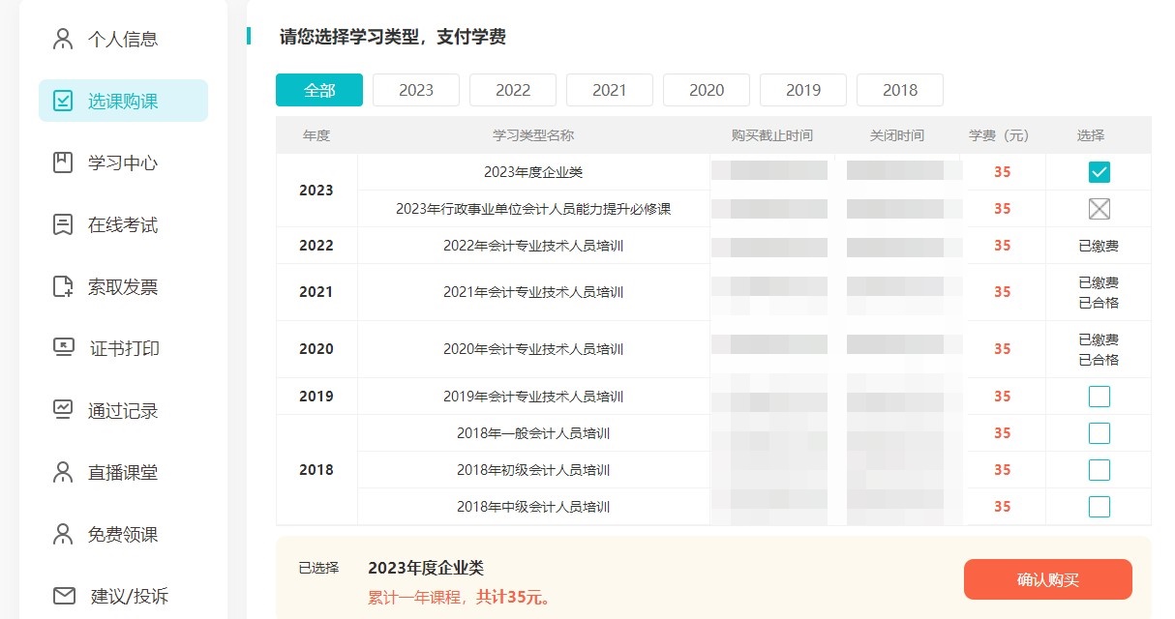
Task: Select the 全部 filter tab
Action: pos(319,90)
